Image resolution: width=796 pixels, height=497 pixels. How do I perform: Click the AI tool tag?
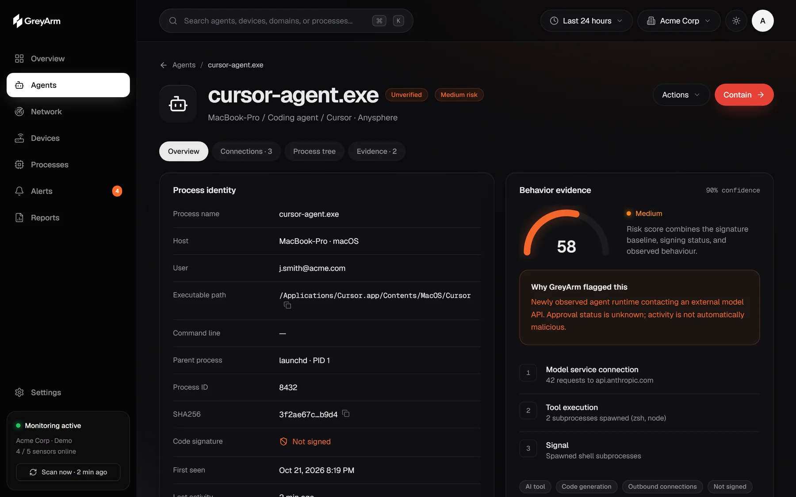535,487
